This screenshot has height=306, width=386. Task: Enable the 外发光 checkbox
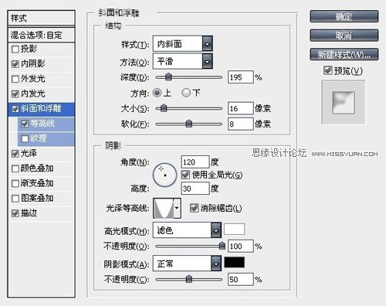point(15,79)
